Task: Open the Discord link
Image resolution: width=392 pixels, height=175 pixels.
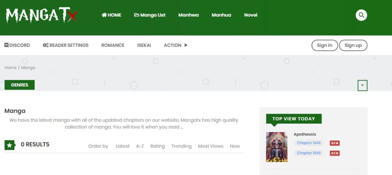Action: pos(17,45)
